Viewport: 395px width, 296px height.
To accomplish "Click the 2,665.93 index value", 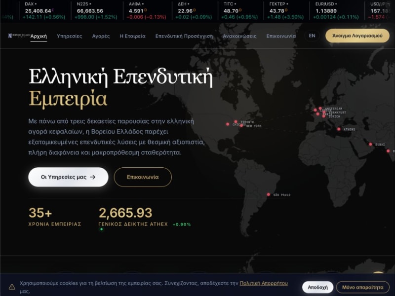I will point(125,213).
